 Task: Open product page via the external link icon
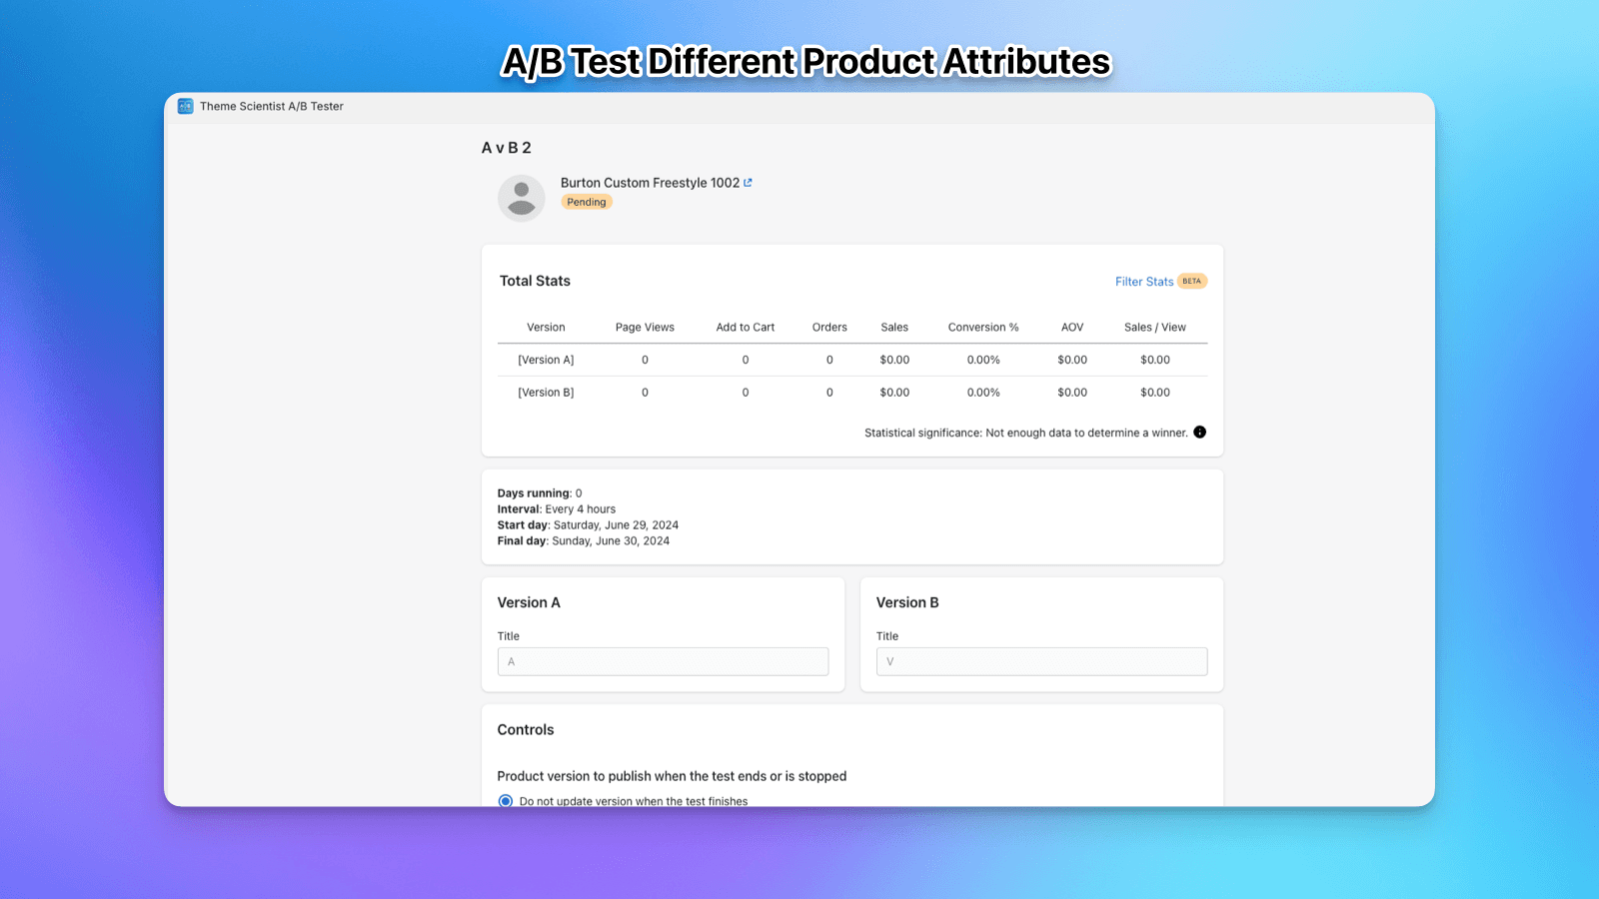(x=749, y=183)
